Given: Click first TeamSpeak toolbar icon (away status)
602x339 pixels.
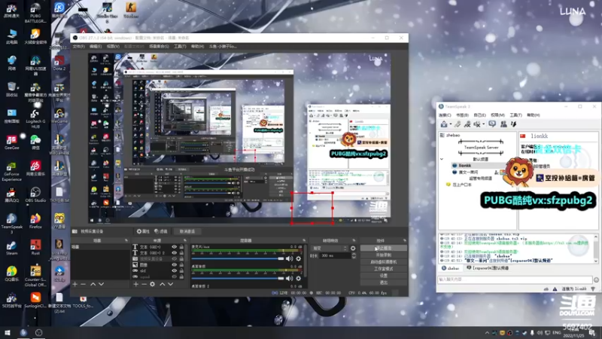Looking at the screenshot, I should [444, 124].
